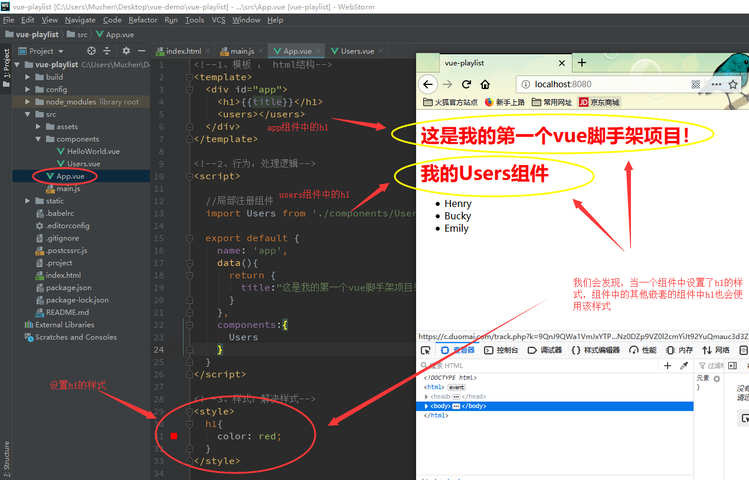
Task: Open the Project view dropdown
Action: pos(42,51)
